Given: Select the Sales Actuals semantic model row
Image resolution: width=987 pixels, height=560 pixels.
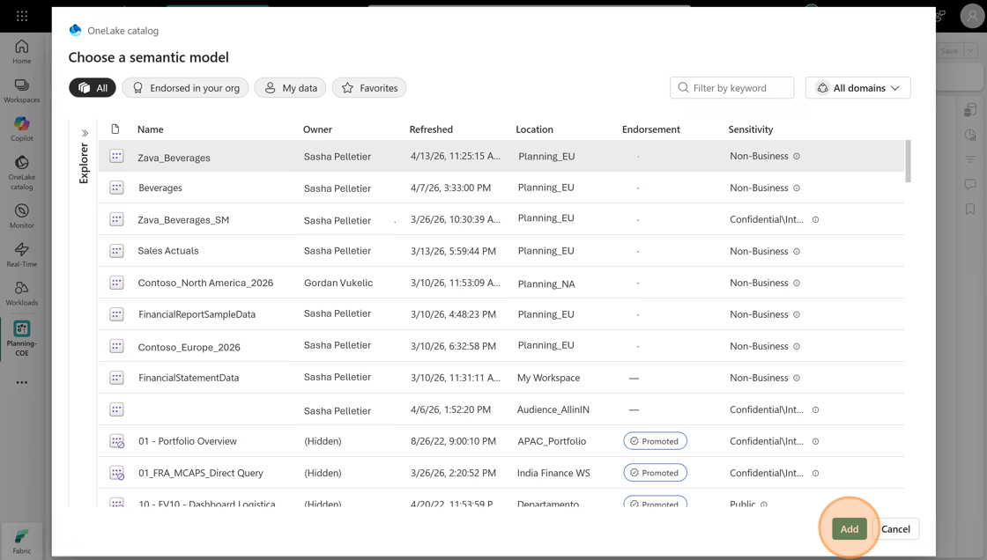Looking at the screenshot, I should pyautogui.click(x=501, y=251).
